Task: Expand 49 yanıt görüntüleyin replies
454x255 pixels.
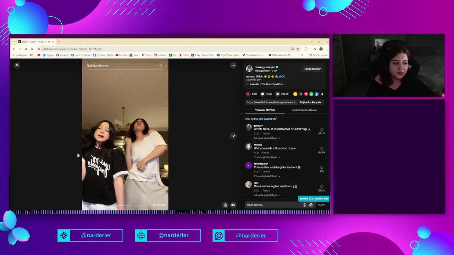Action: (267, 195)
